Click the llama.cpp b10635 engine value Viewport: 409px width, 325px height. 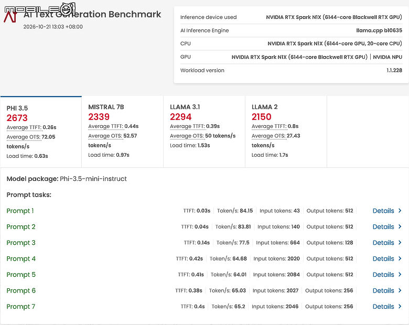point(379,30)
